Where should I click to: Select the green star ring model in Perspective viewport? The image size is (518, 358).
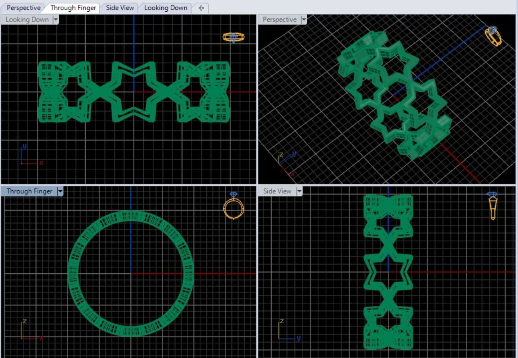394,96
